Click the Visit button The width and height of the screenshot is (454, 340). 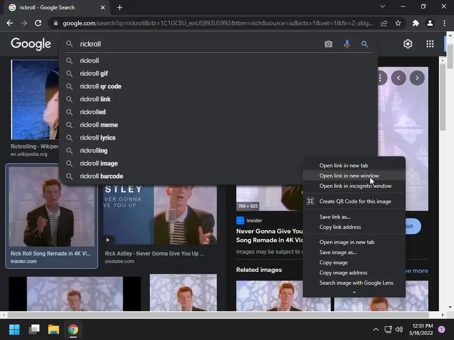(x=413, y=226)
